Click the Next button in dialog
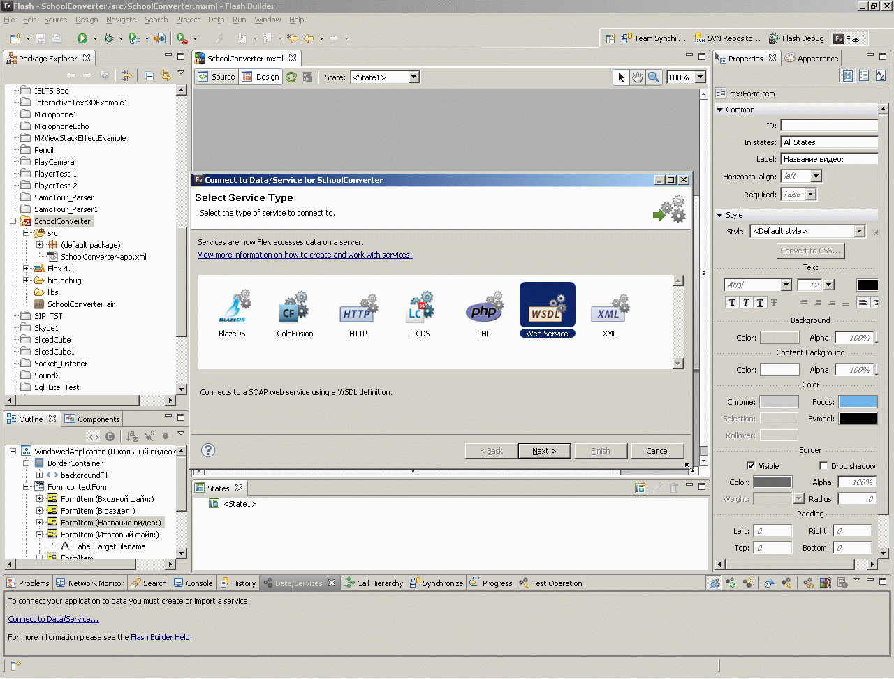Screen dimensions: 894x679 [544, 451]
